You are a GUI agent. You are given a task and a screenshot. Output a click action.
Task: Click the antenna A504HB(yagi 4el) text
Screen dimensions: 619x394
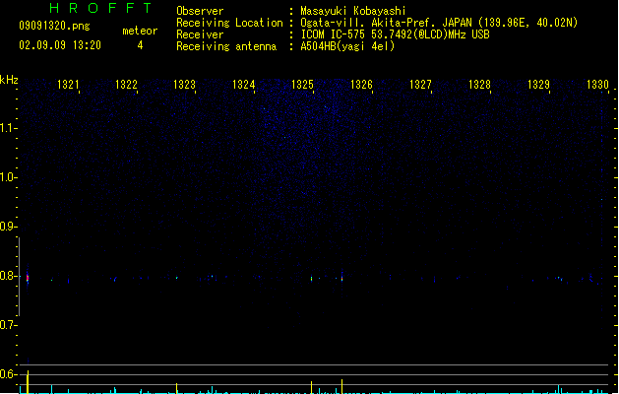(347, 46)
